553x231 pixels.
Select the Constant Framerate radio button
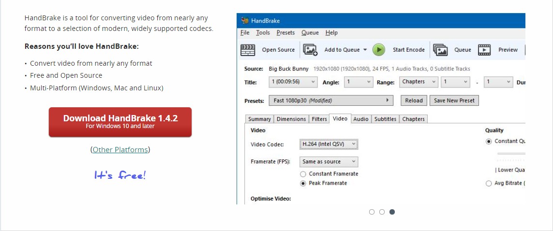coord(303,174)
